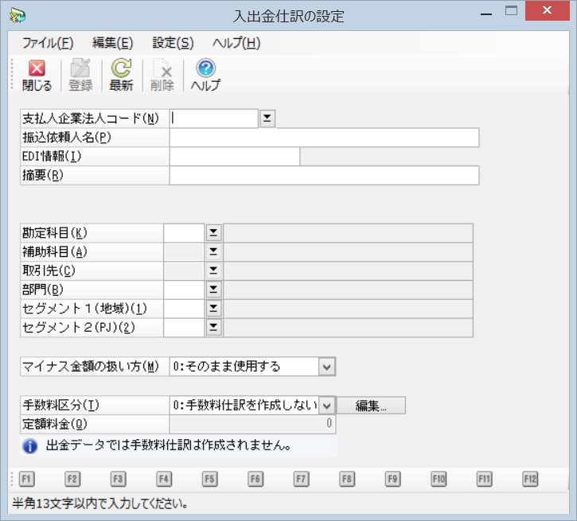Viewport: 577px width, 521px height.
Task: Click the 編集... button
Action: [371, 406]
